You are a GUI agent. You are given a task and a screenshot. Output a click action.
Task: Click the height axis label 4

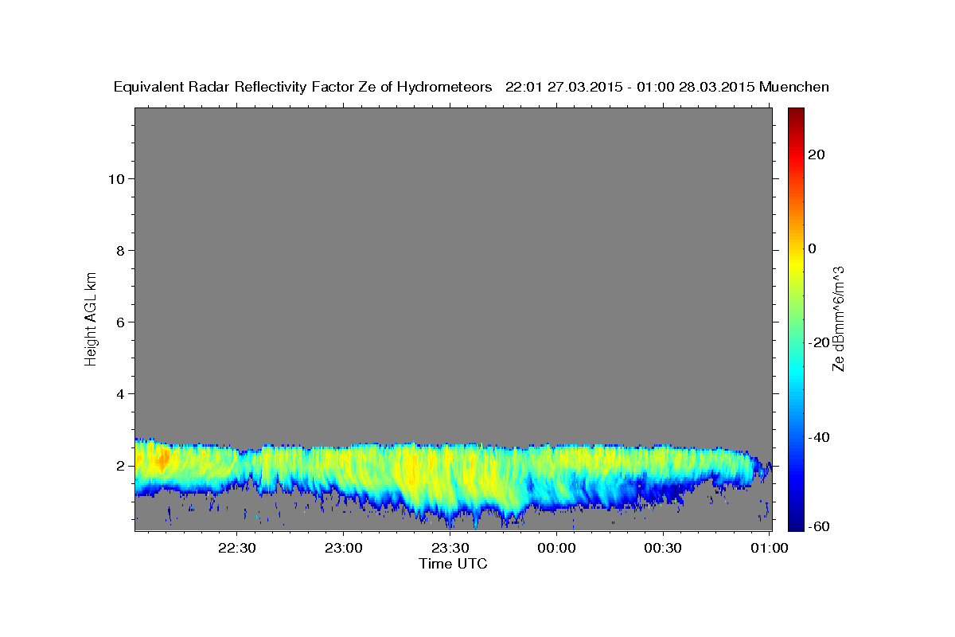pos(120,393)
